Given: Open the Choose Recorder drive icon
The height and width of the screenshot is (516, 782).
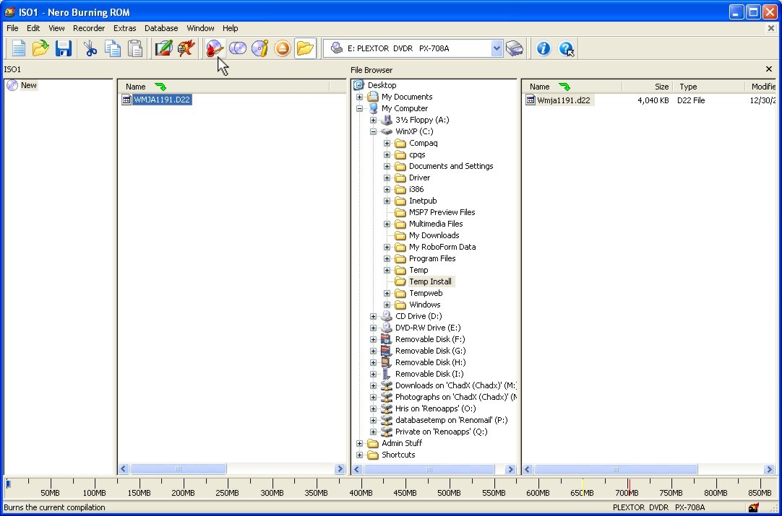Looking at the screenshot, I should [x=514, y=48].
